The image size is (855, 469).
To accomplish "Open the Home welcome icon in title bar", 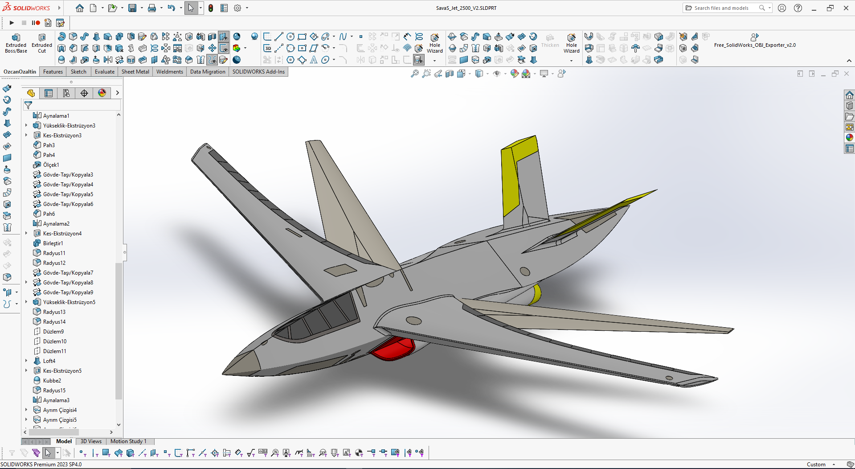I will [x=80, y=8].
